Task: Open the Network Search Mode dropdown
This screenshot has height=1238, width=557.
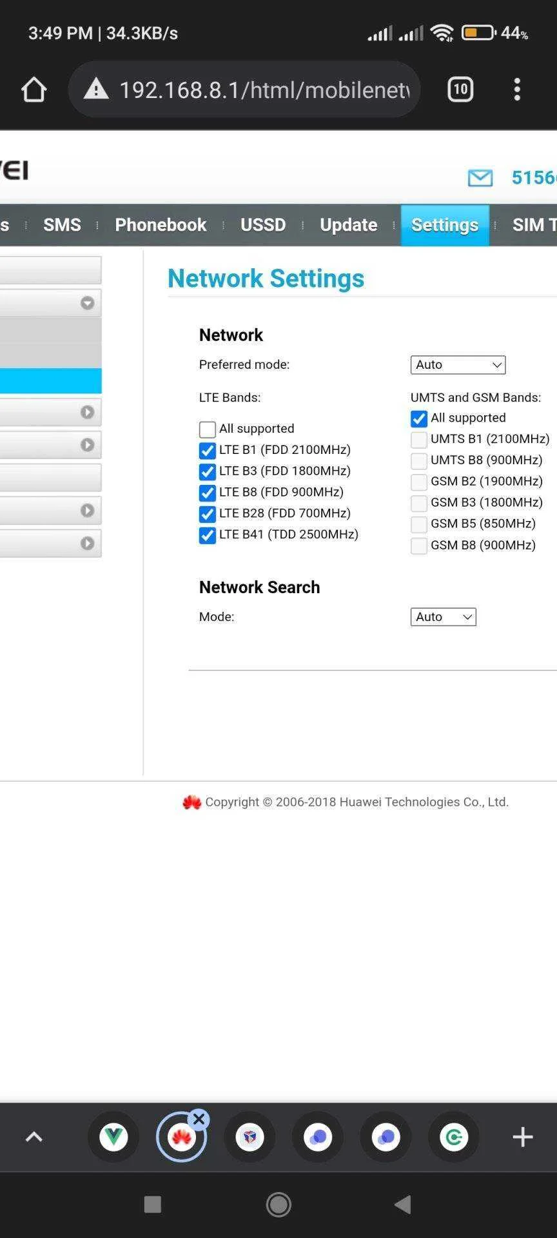Action: [x=443, y=617]
